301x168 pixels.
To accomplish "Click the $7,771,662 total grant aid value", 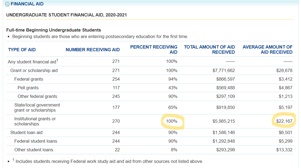I will click(224, 71).
